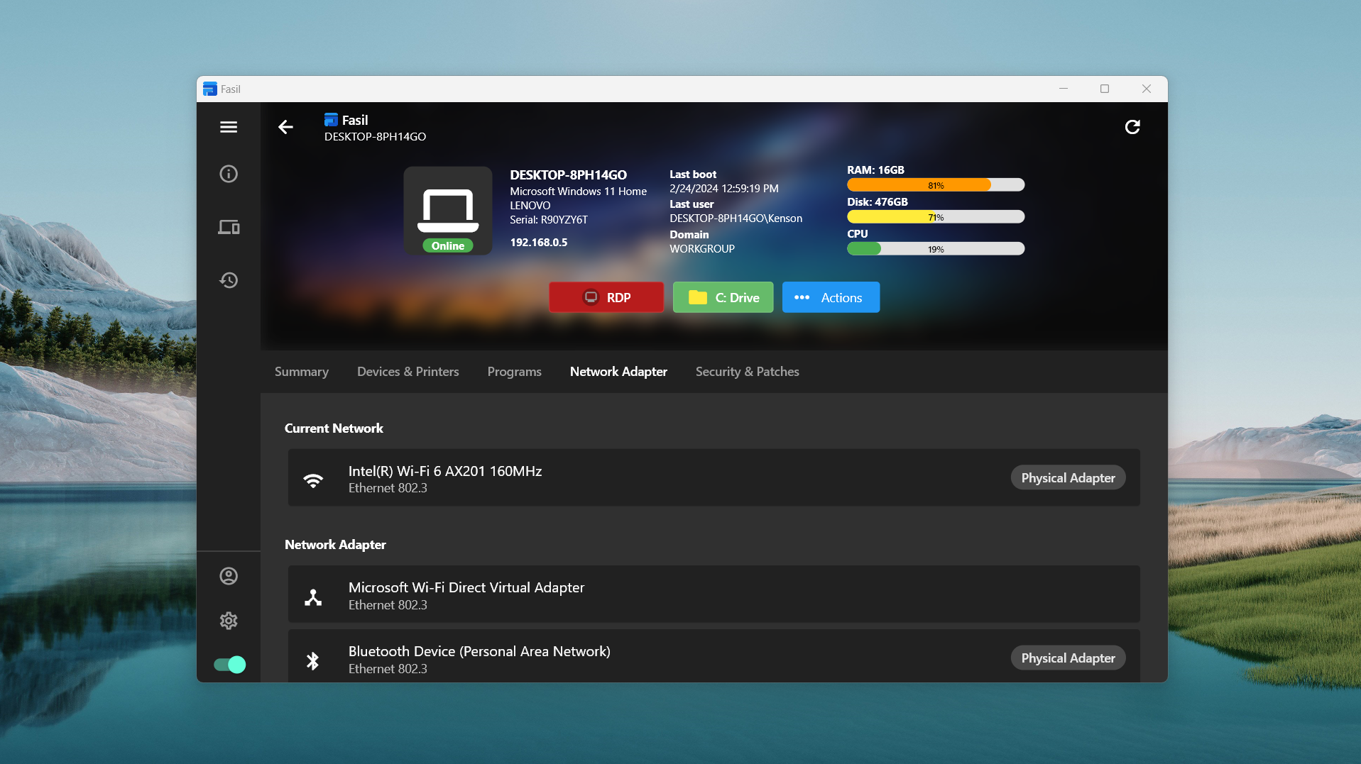This screenshot has width=1361, height=764.
Task: Go back with the arrow icon
Action: coord(285,127)
